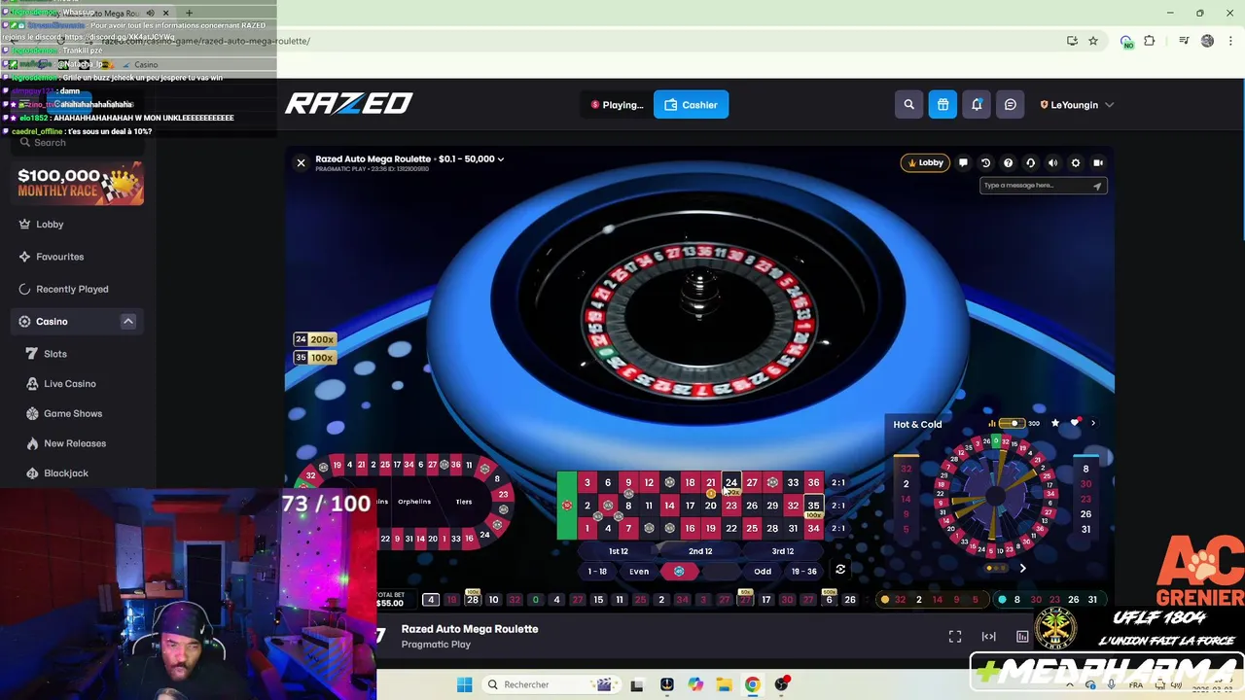This screenshot has height=700, width=1245.
Task: Open the game Lobby button
Action: click(925, 162)
